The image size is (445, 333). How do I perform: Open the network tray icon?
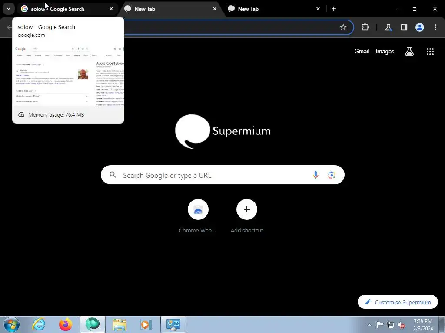(x=391, y=325)
